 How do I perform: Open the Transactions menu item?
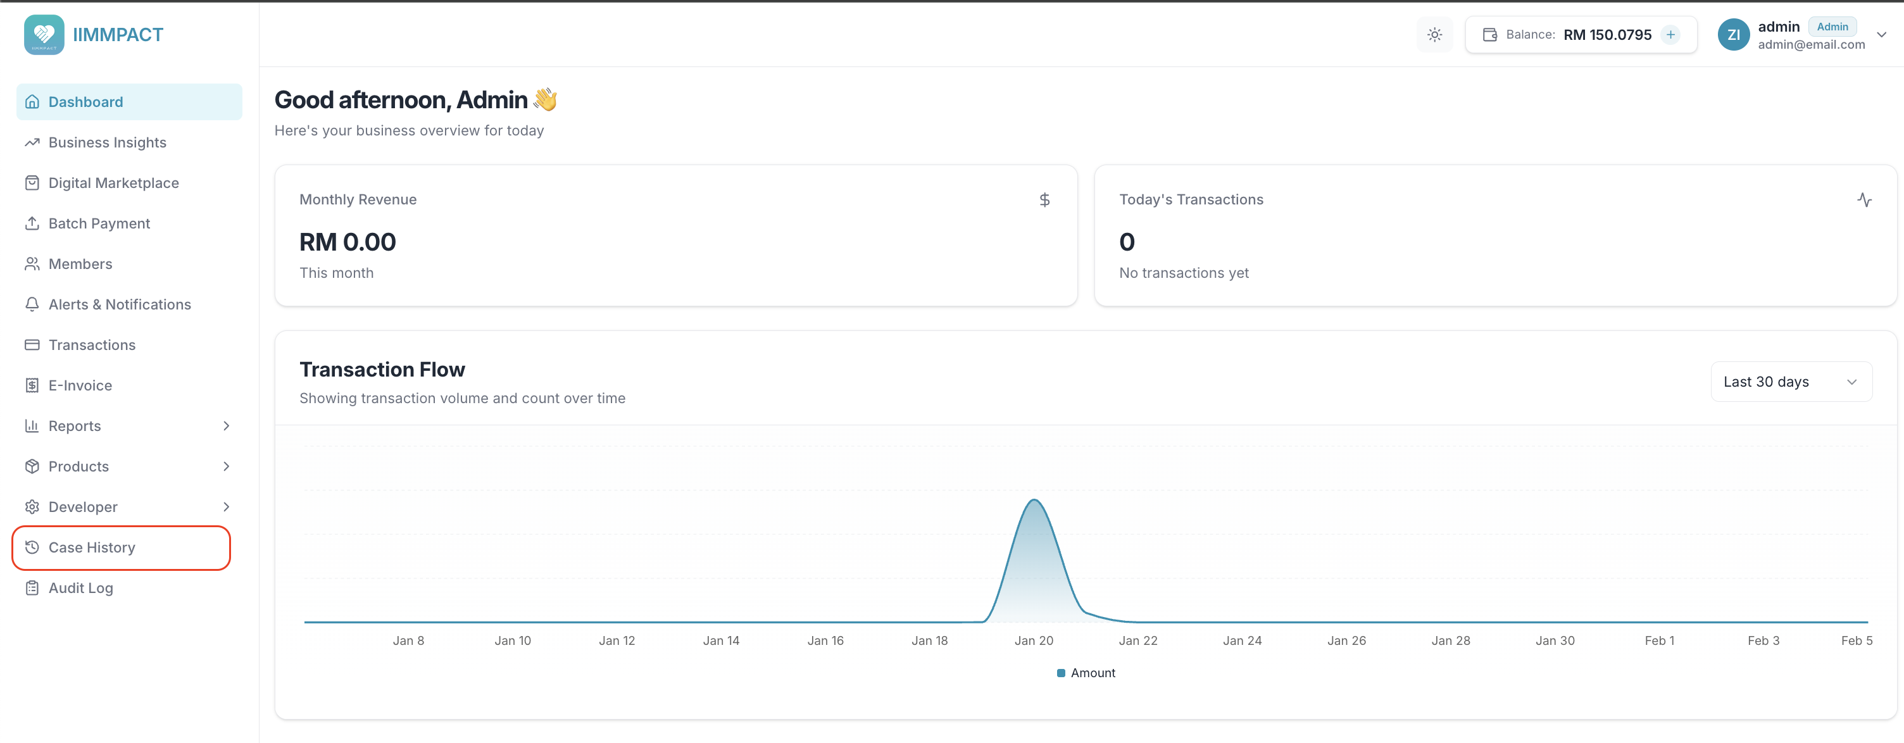click(x=91, y=344)
